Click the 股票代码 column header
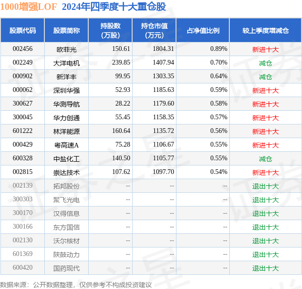 pyautogui.click(x=23, y=30)
